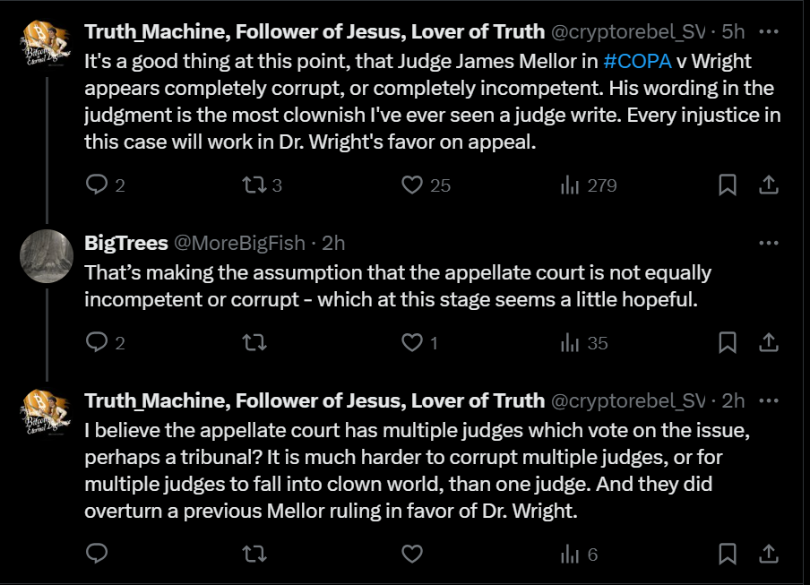View analytics showing 6 views
This screenshot has width=810, height=585.
571,555
